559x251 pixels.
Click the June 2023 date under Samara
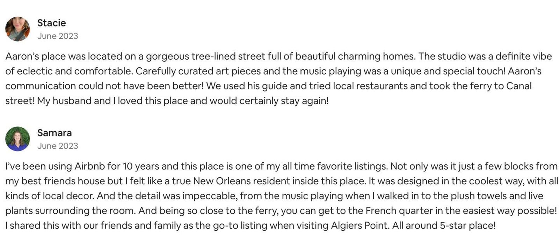click(x=57, y=146)
